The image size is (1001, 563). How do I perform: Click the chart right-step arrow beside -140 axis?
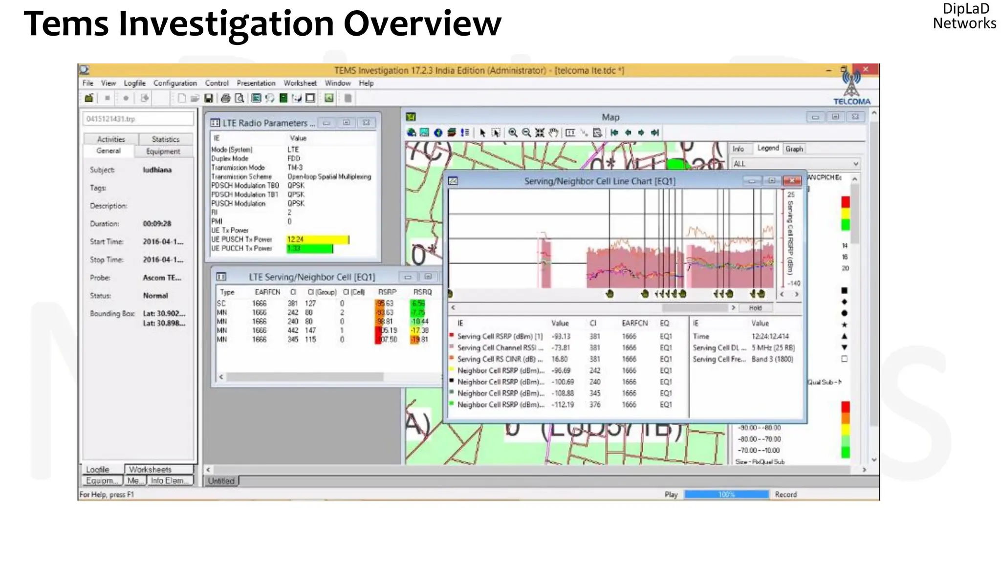[x=797, y=294]
